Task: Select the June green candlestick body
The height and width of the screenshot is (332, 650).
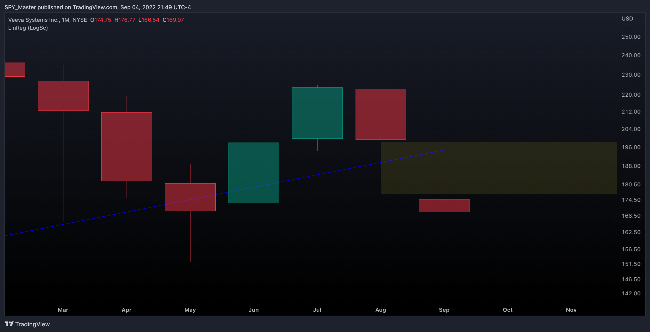Action: pos(254,173)
